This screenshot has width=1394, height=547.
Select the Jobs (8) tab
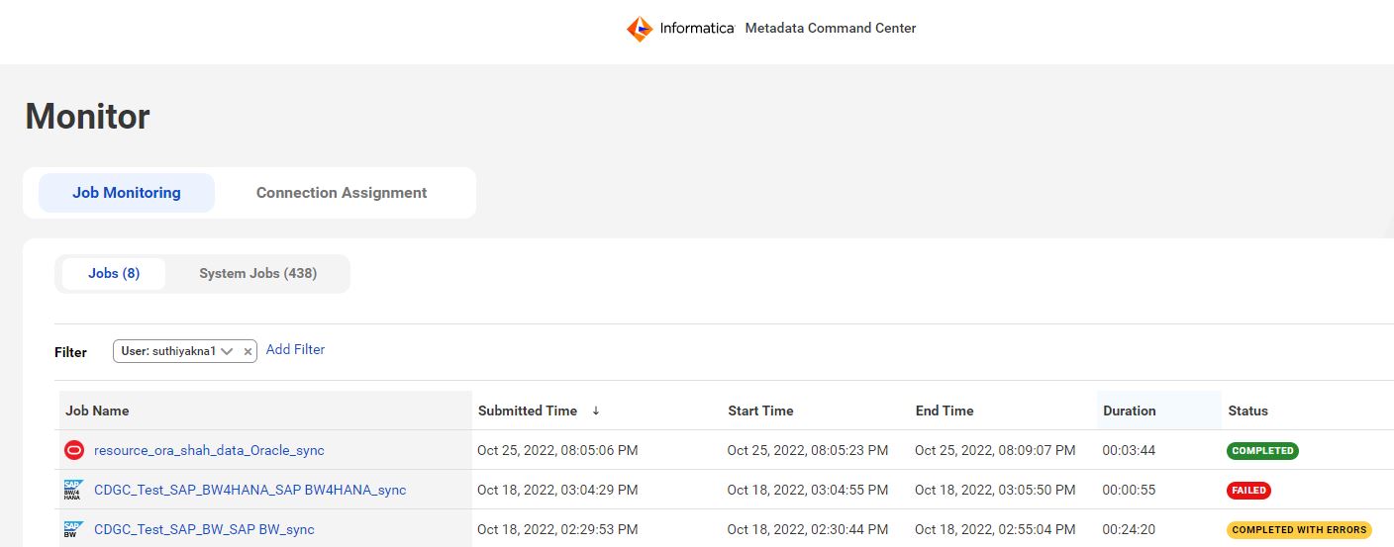pyautogui.click(x=114, y=274)
